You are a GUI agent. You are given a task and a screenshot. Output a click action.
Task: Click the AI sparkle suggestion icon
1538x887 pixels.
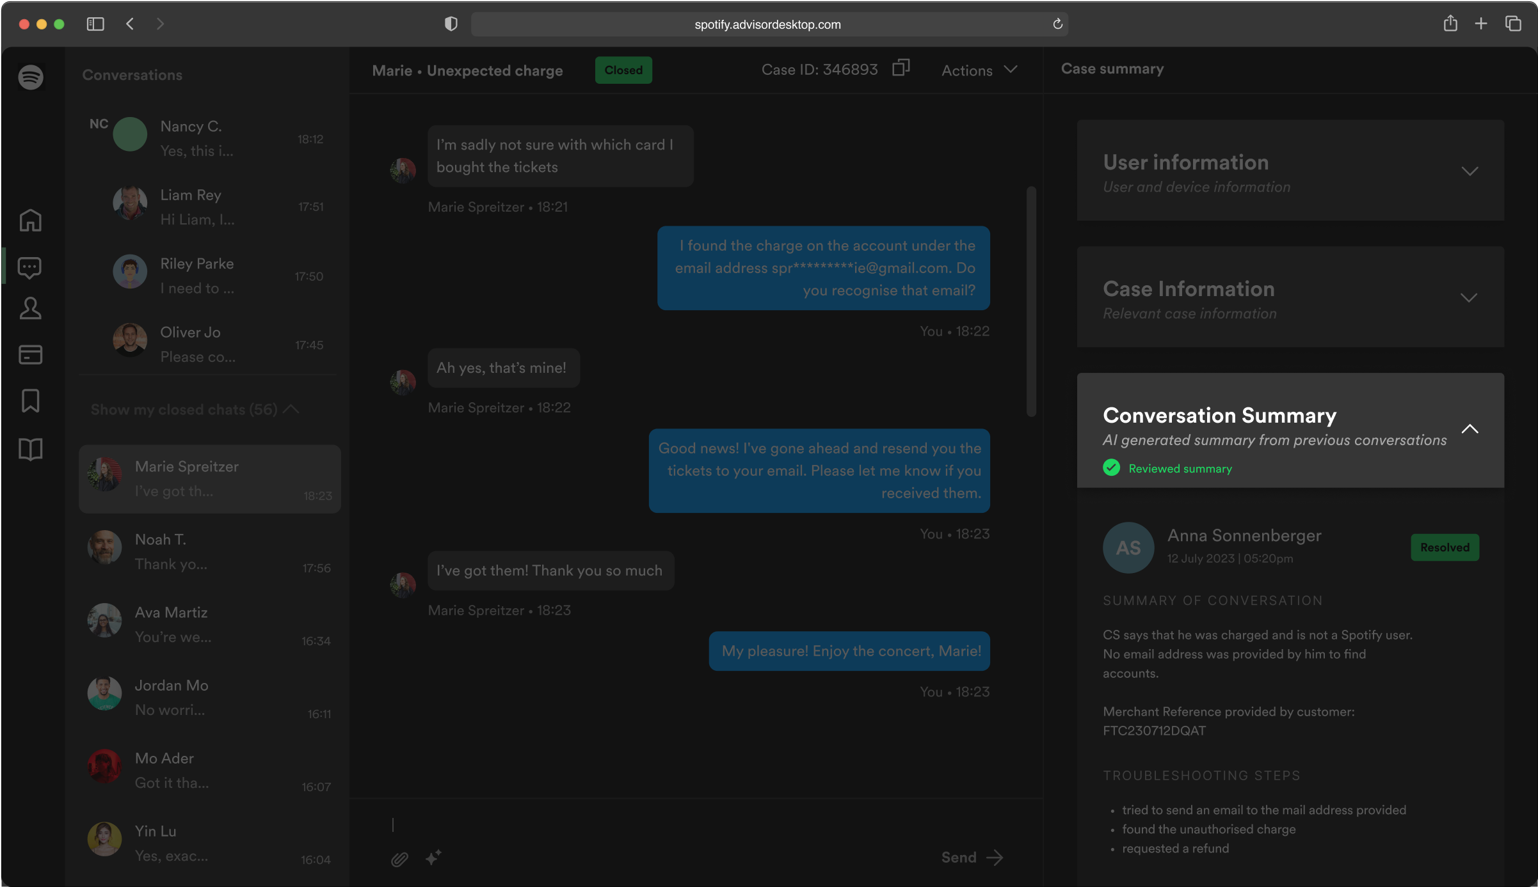click(433, 858)
